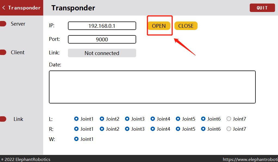Viewport: 278px width, 162px height.
Task: Toggle Joint1 in the W row
Action: tap(76, 139)
